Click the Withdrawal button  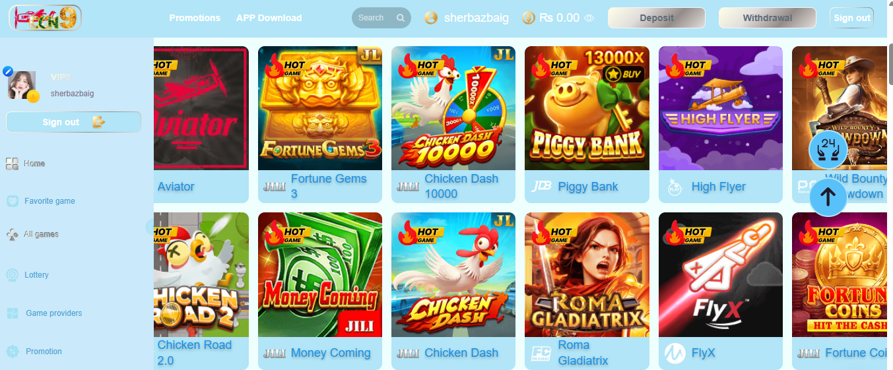point(768,18)
